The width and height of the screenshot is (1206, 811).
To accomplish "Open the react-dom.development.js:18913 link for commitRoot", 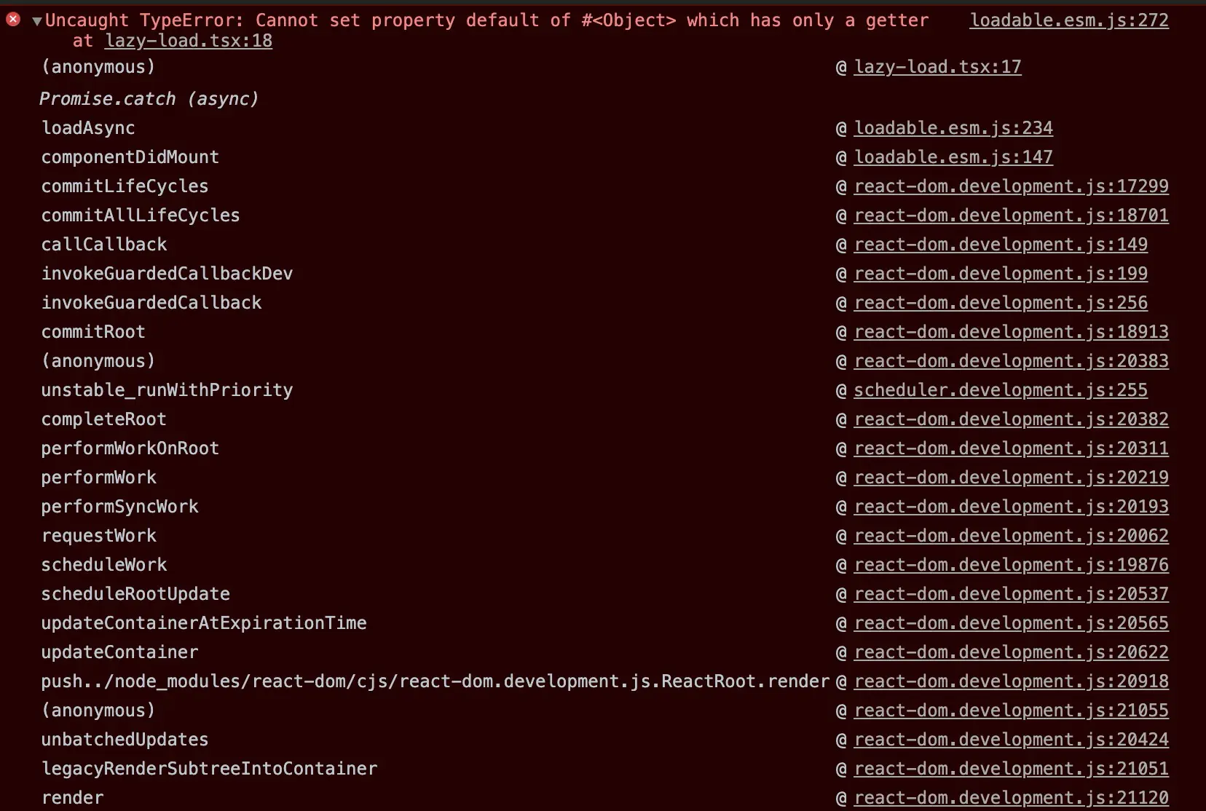I will [1011, 332].
